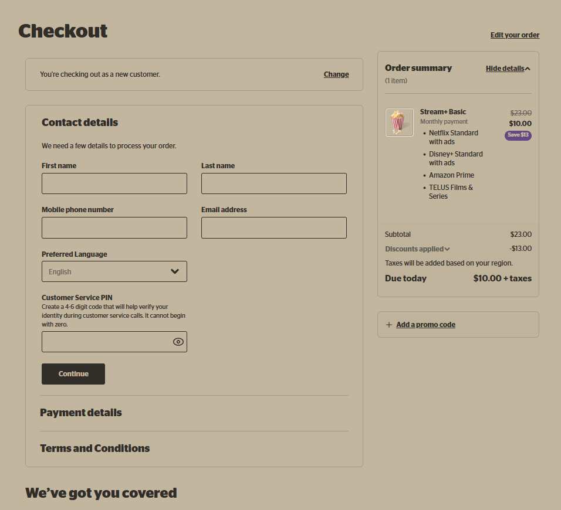Viewport: 561px width, 510px height.
Task: Click the Language dropdown chevron arrow
Action: (175, 271)
